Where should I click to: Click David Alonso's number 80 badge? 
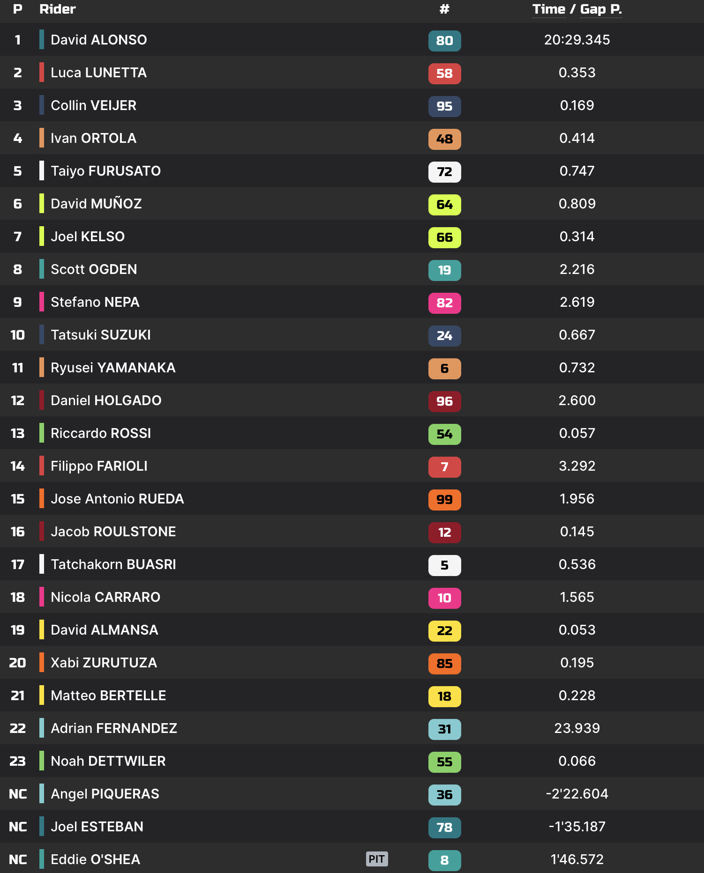click(444, 41)
